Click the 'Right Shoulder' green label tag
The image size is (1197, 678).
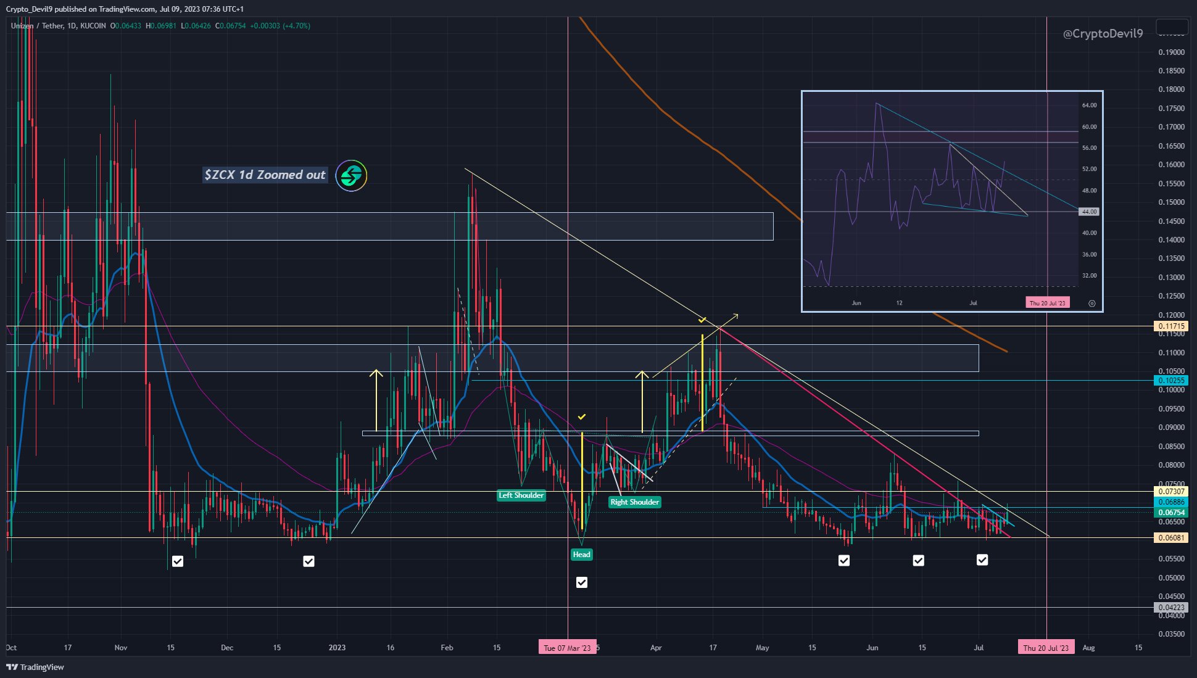tap(634, 502)
